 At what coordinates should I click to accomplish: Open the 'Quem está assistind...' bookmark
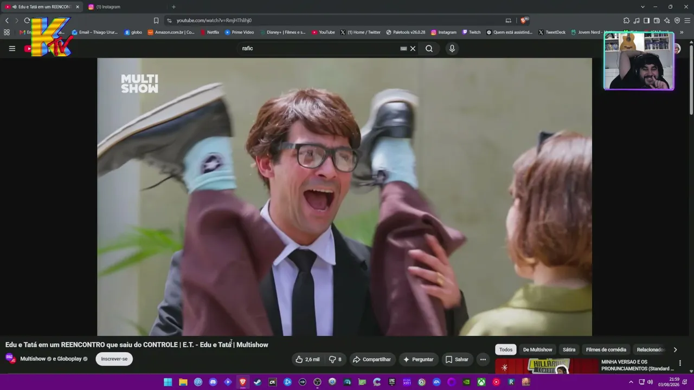pos(509,32)
